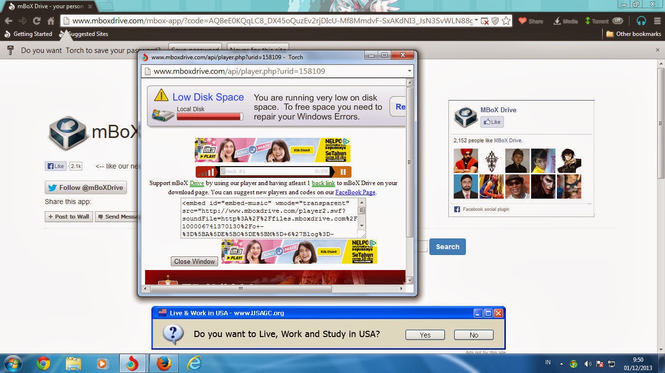The height and width of the screenshot is (373, 665).
Task: Open the Torch Torrent button
Action: (596, 21)
